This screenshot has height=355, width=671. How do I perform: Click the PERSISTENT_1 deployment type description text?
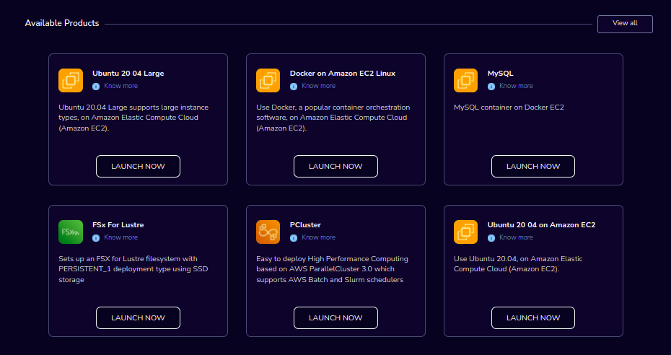(133, 269)
